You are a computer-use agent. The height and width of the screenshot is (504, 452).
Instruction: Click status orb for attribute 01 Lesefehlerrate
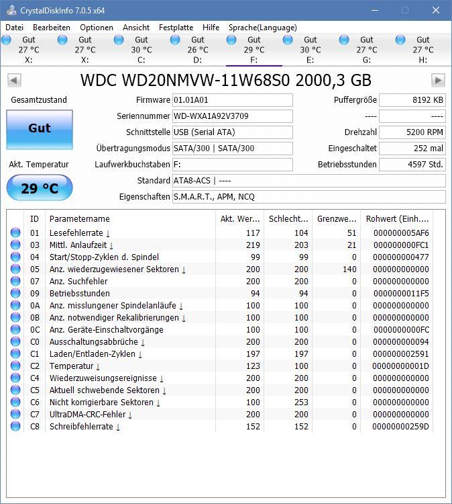(15, 233)
